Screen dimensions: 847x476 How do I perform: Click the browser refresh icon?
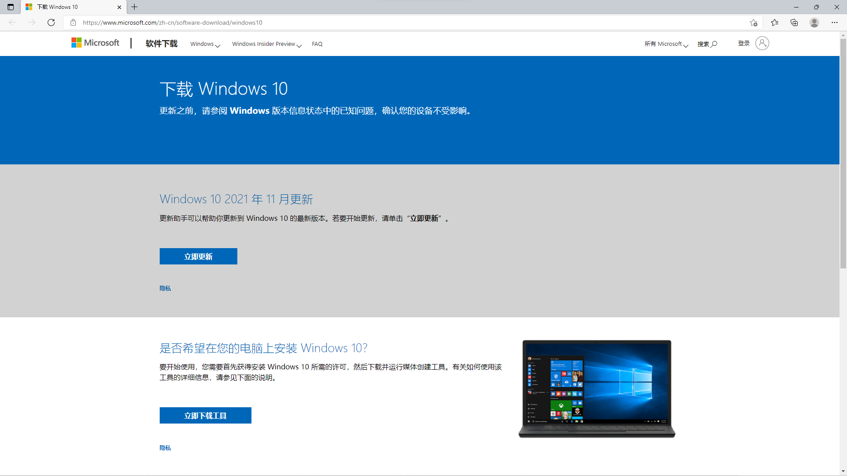[51, 22]
